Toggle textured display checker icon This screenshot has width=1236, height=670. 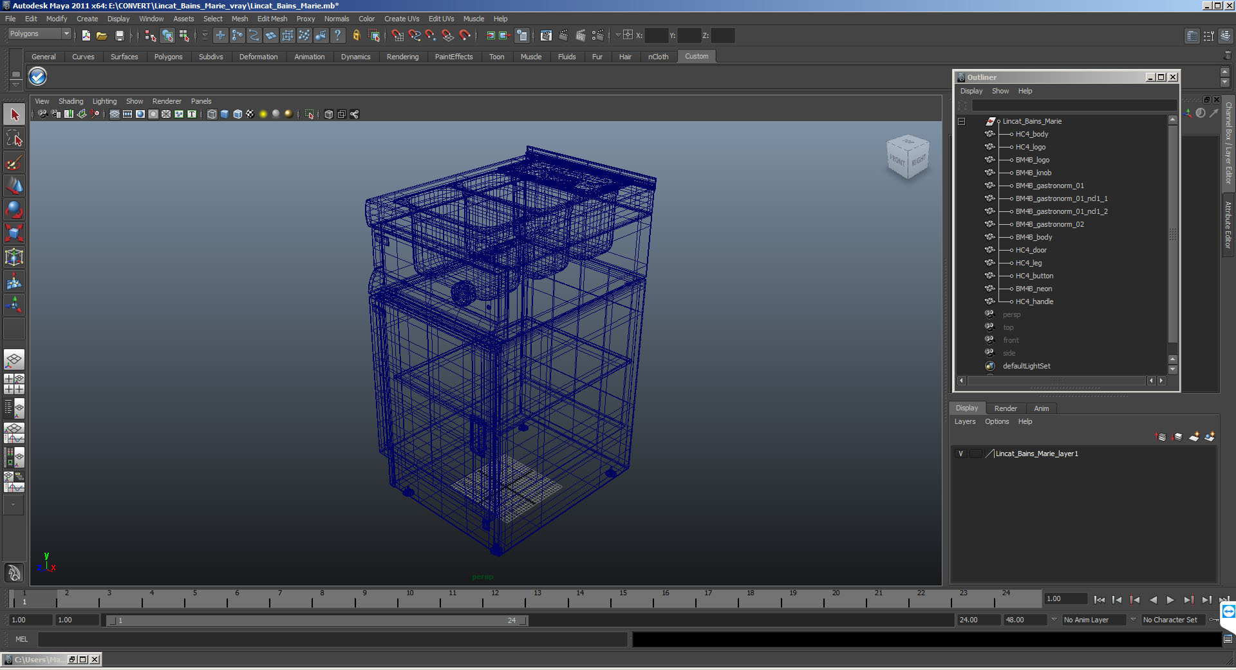point(250,114)
